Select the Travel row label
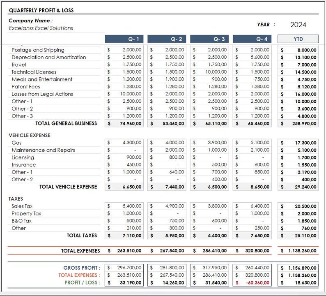The width and height of the screenshot is (326, 296). pos(19,65)
